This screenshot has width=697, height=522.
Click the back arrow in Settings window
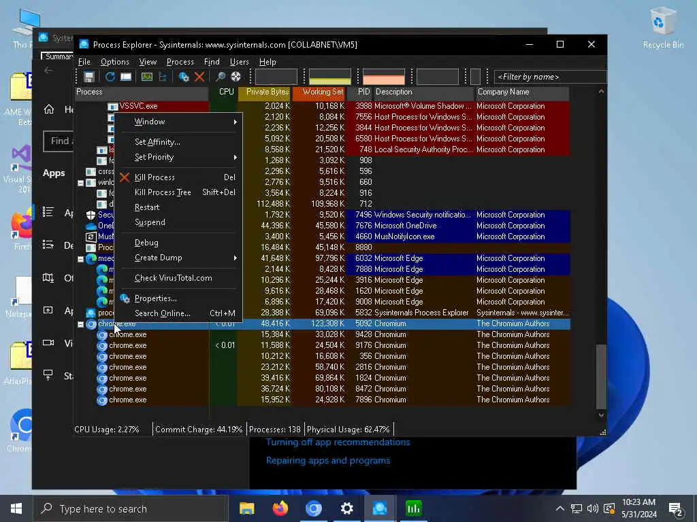click(48, 70)
